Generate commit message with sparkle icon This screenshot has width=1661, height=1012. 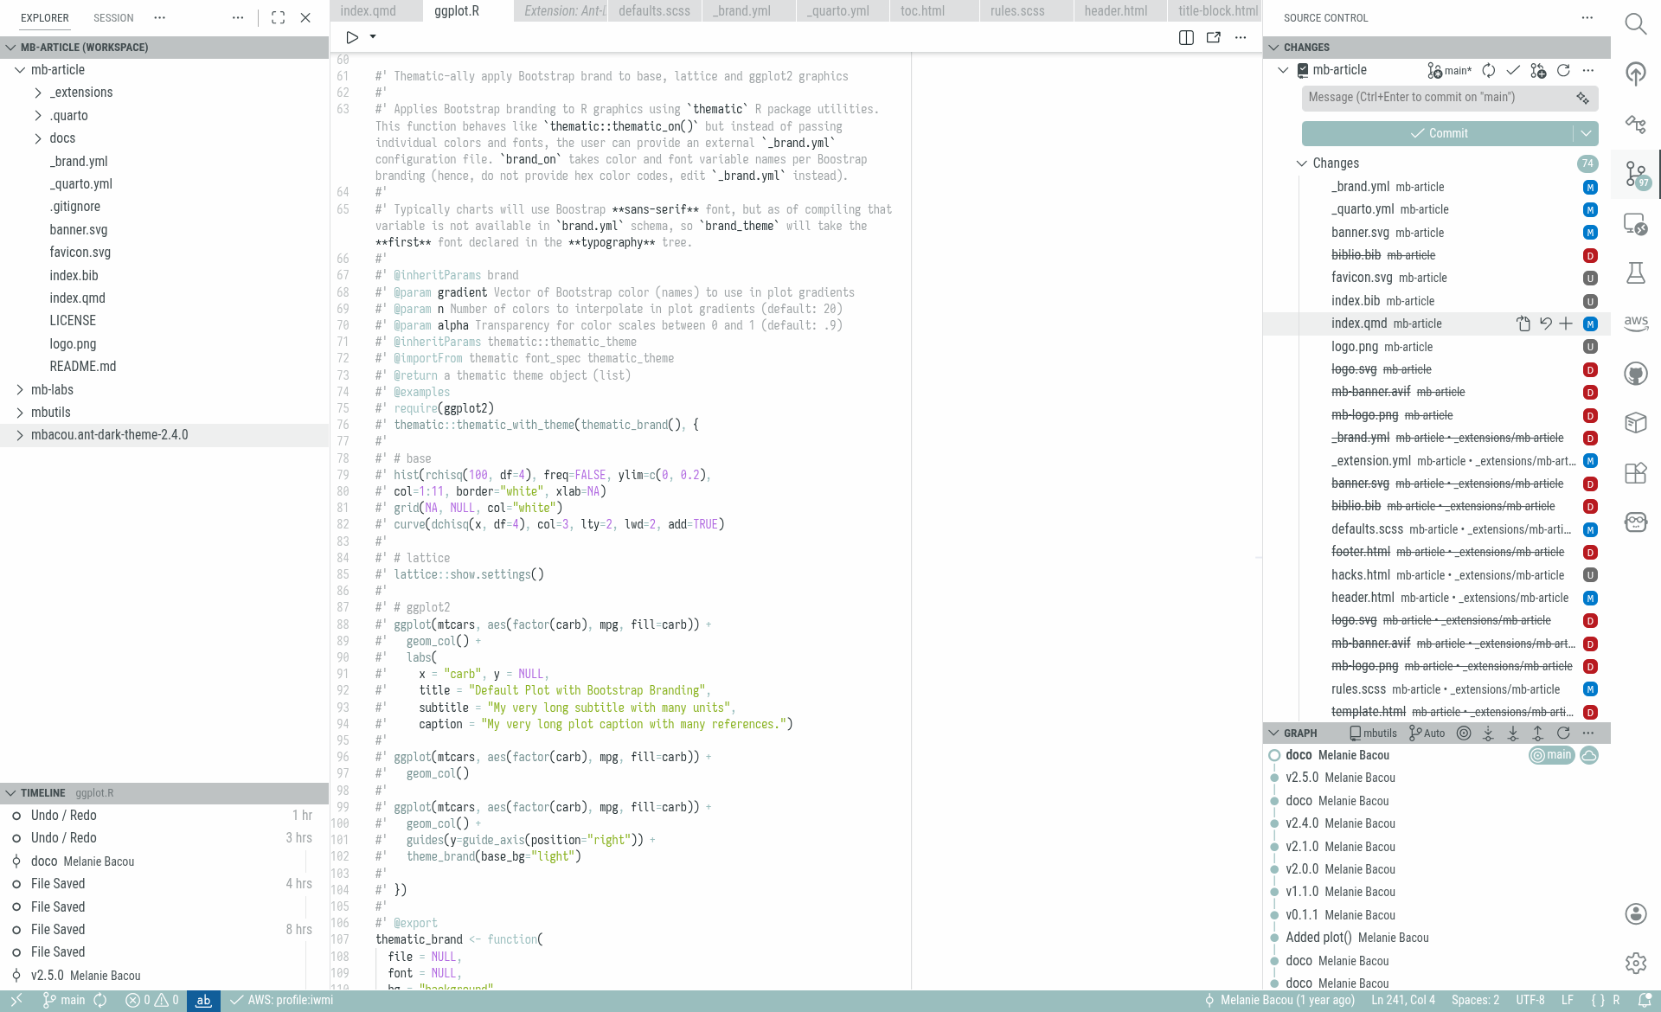[1582, 98]
